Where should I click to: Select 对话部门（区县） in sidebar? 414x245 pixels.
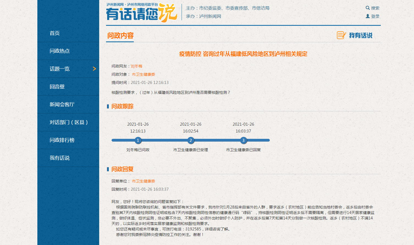69,122
